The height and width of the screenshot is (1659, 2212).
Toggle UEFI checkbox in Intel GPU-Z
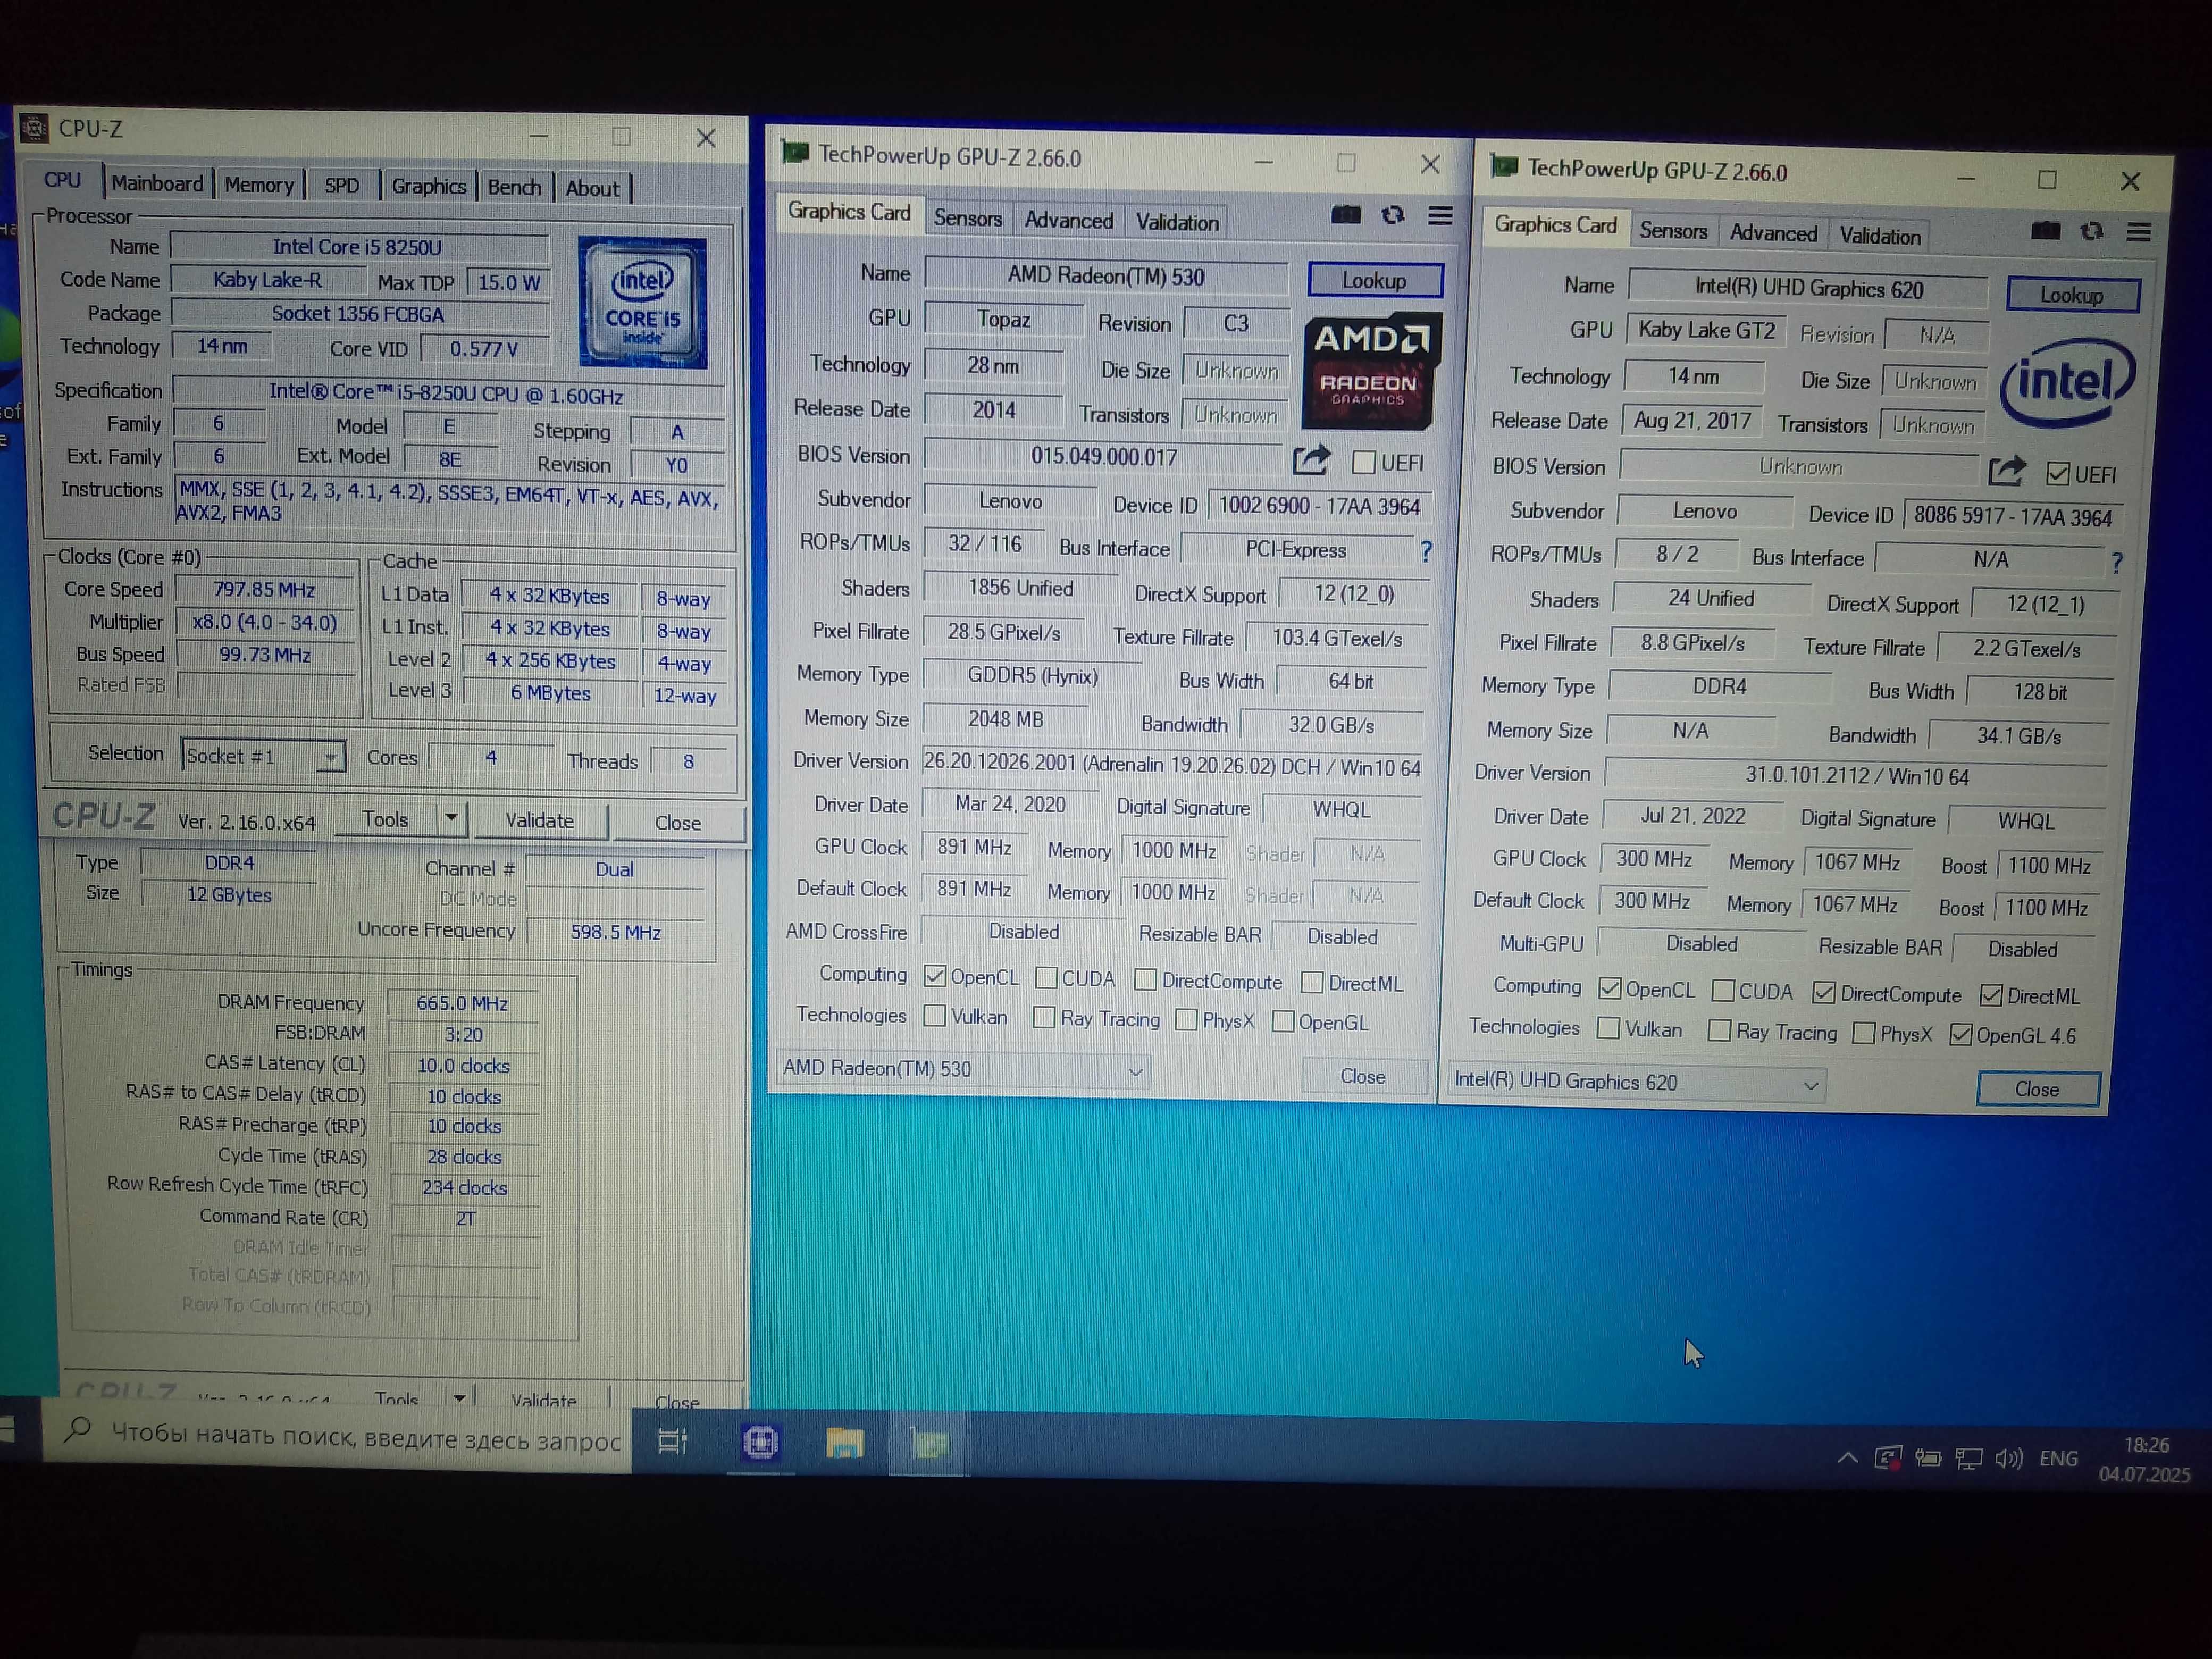click(2058, 474)
